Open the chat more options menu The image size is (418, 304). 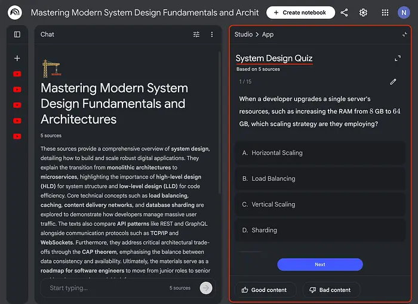tap(211, 35)
